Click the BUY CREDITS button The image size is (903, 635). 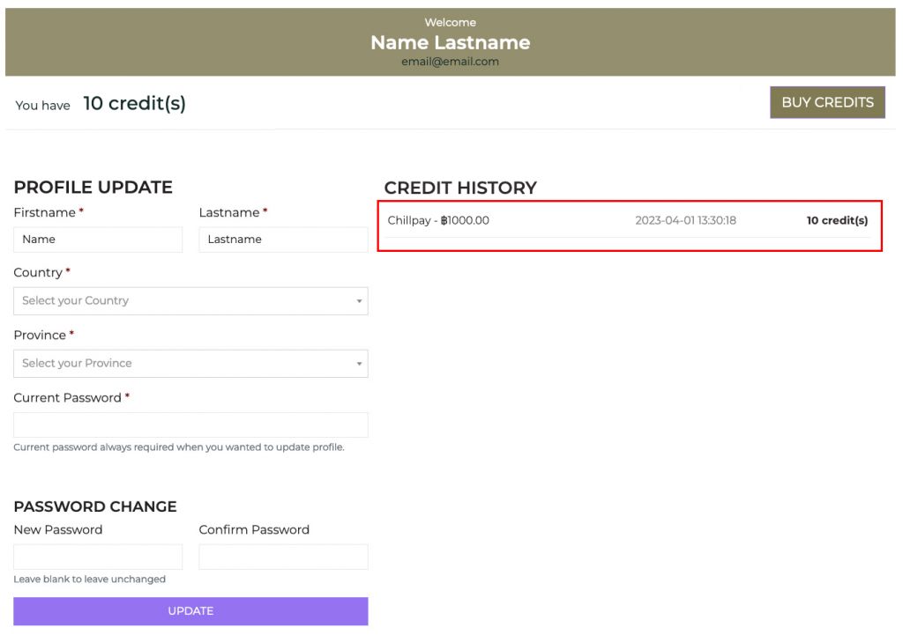click(827, 102)
